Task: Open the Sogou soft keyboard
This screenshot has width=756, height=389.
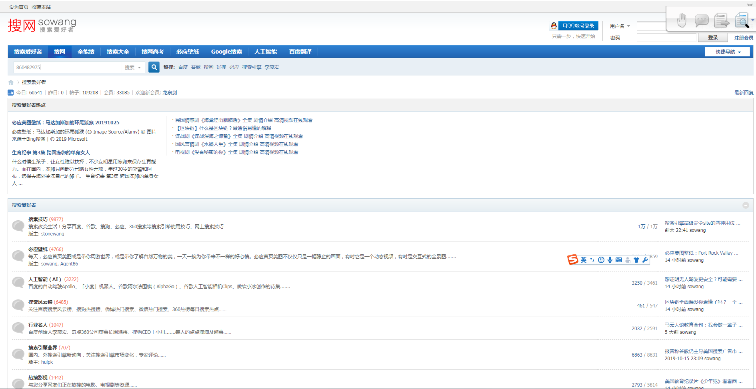Action: pos(619,260)
